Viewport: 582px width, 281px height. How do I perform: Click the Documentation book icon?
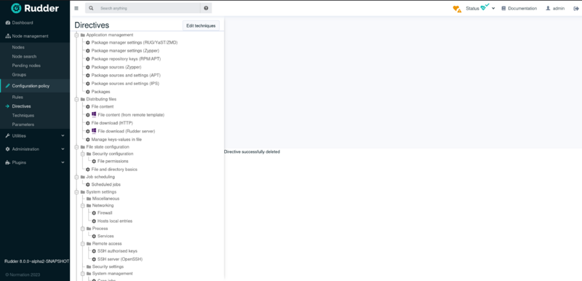point(503,8)
